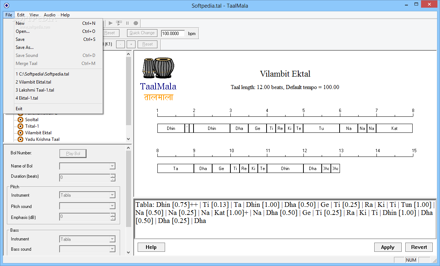Select the Yadu Krishna Taal label in the tree

point(42,139)
